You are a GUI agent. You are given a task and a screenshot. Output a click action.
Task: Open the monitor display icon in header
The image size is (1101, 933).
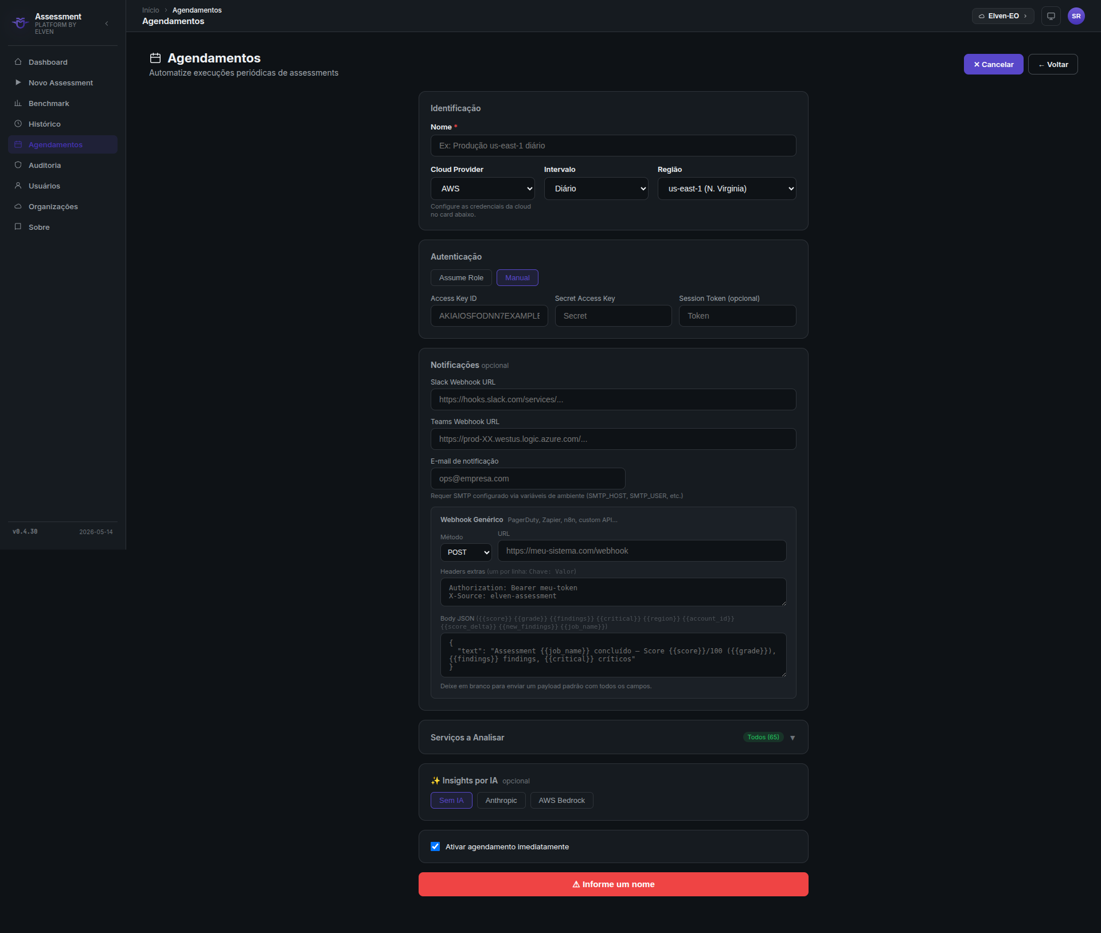[x=1051, y=16]
